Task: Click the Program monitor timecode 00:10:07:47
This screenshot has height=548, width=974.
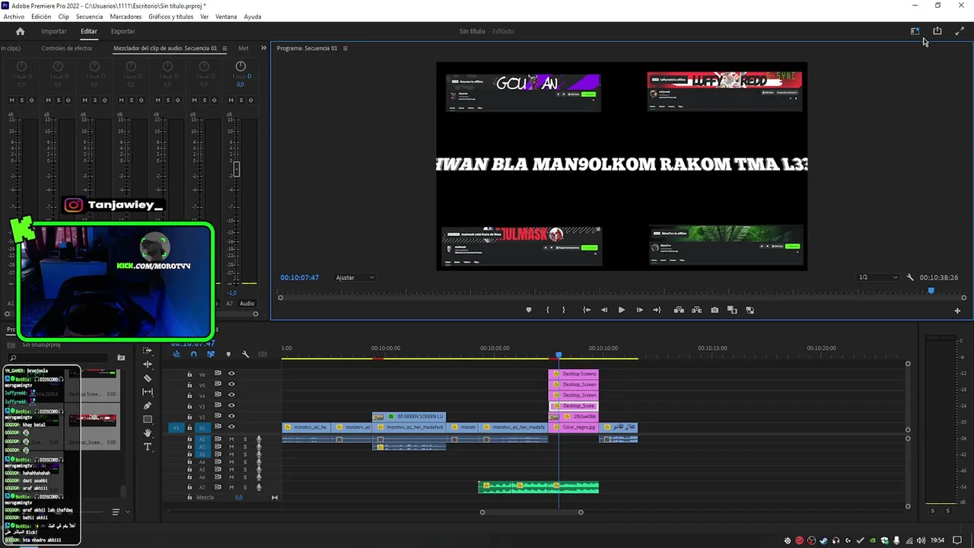Action: 299,278
